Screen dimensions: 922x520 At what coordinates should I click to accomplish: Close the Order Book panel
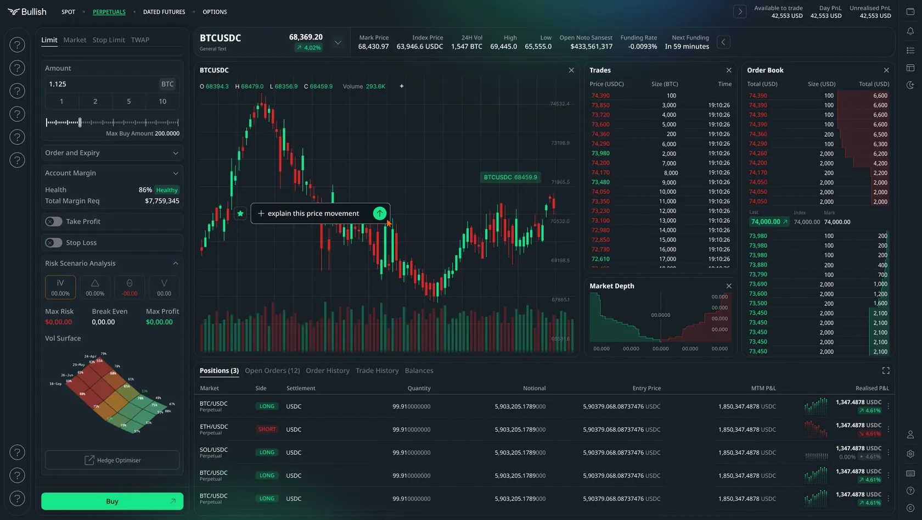886,70
